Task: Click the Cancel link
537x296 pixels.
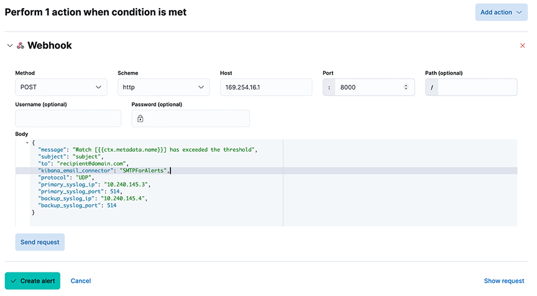Action: point(81,281)
